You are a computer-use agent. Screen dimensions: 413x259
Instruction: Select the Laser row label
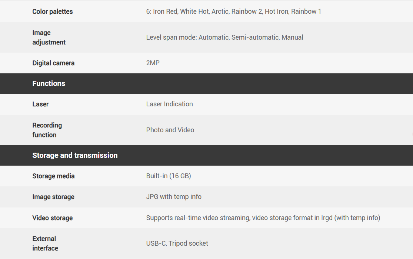[x=40, y=104]
